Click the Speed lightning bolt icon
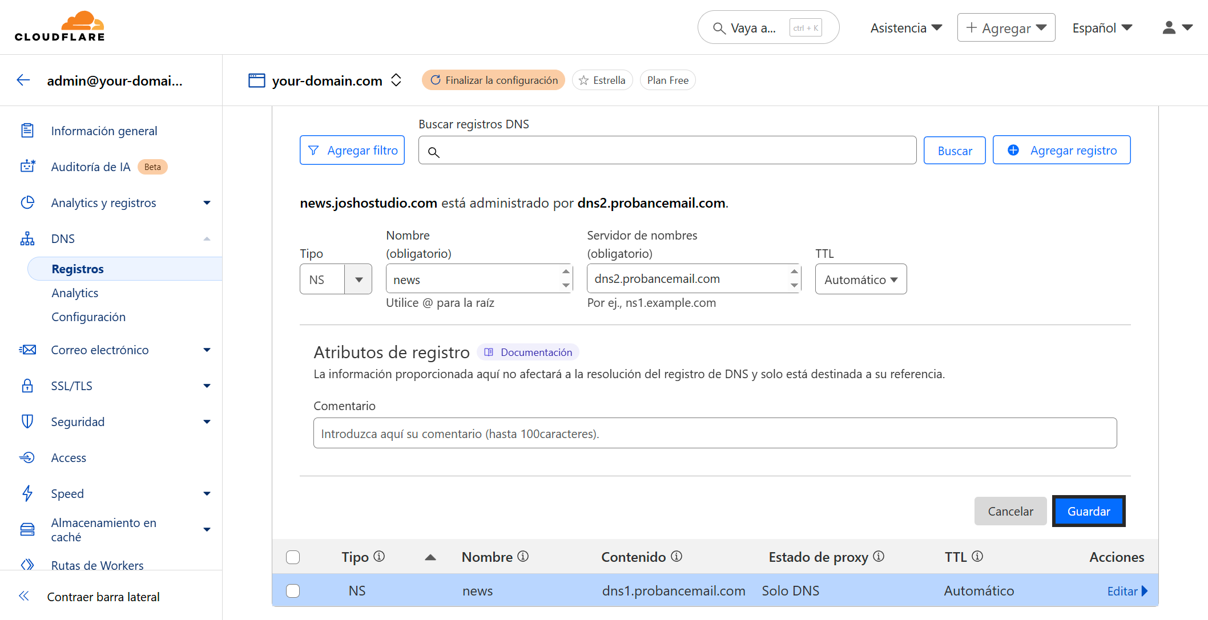1208x620 pixels. (27, 493)
